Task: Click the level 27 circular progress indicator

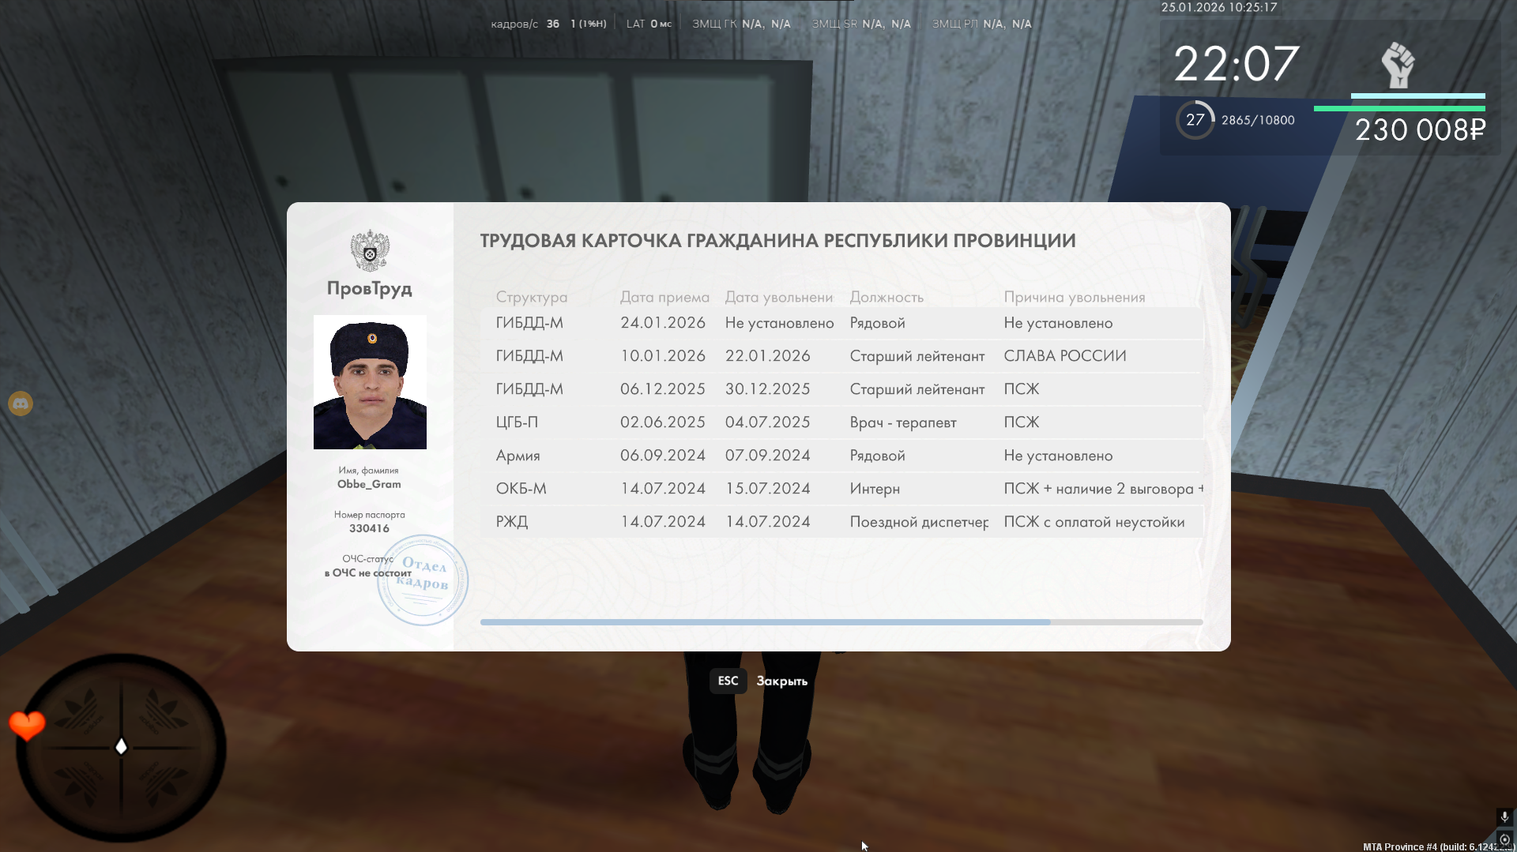Action: click(1195, 120)
